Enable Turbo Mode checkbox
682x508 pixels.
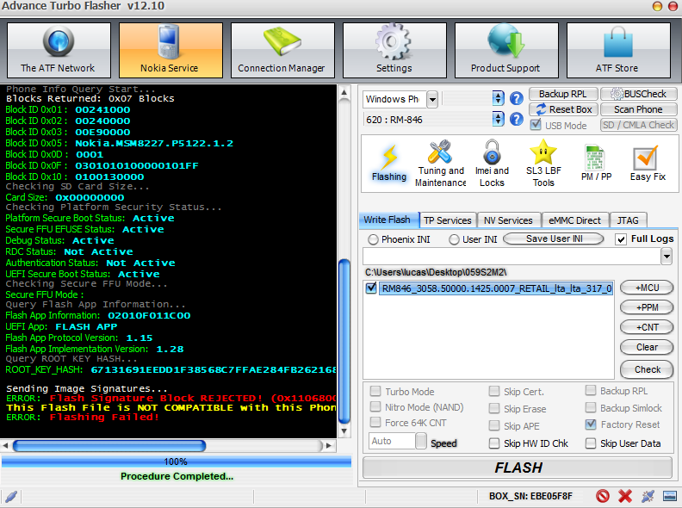[x=375, y=391]
